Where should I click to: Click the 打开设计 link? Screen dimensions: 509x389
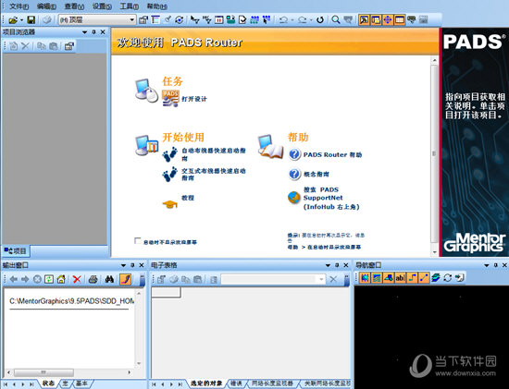point(194,99)
